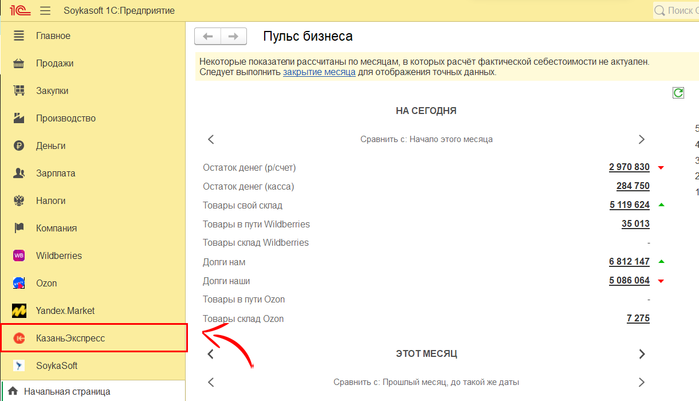Screen dimensions: 699x401
Task: Next comparison chevron beside Начало этого месяца
Action: [x=641, y=139]
